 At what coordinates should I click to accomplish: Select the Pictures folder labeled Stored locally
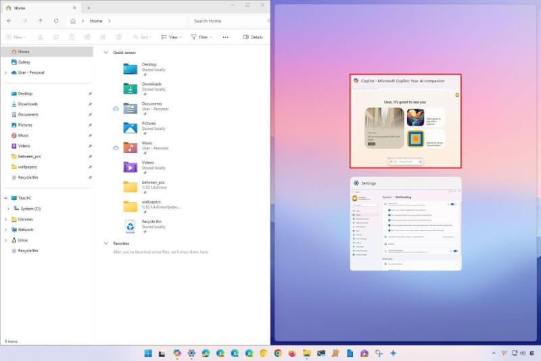130,128
